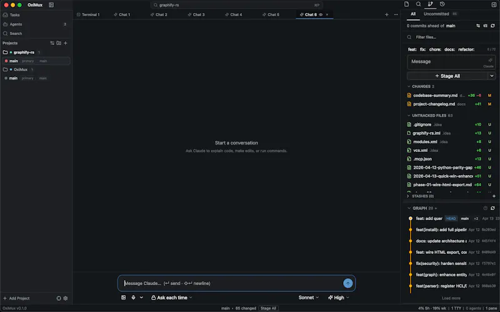The image size is (500, 312).
Task: Click the plus icon beside Projects header
Action: tap(66, 43)
